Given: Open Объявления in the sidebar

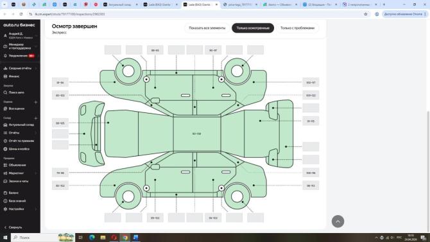Looking at the screenshot, I should (17, 165).
